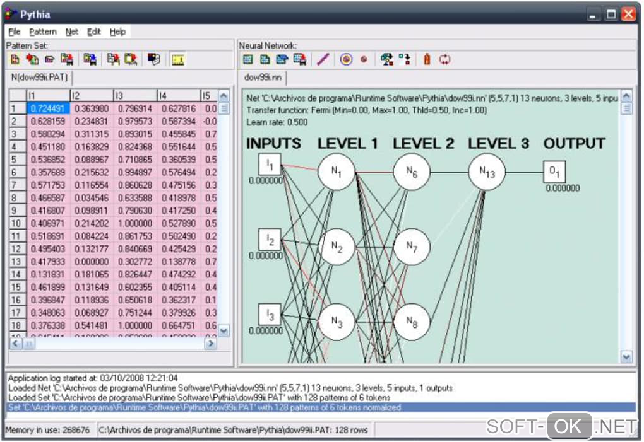
Task: Click the pattern table vertical scroll down arrow
Action: tap(224, 330)
